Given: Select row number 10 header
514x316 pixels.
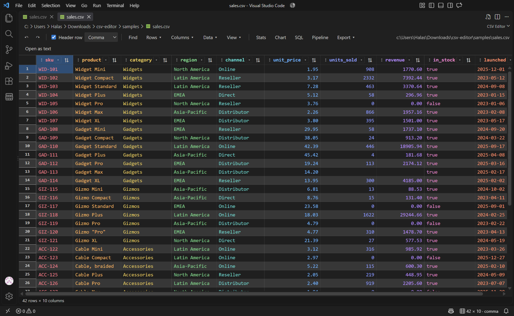Looking at the screenshot, I should 27,146.
